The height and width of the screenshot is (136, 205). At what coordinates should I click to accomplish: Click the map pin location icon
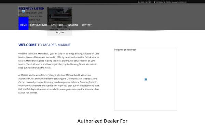(x=155, y=2)
